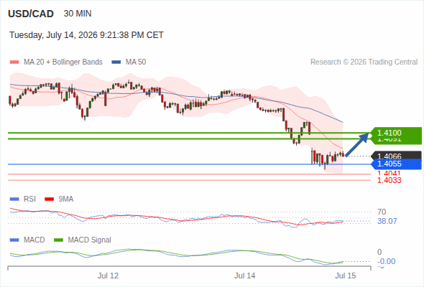424x287 pixels.
Task: Click the MA 50 blue legend swatch
Action: [116, 62]
